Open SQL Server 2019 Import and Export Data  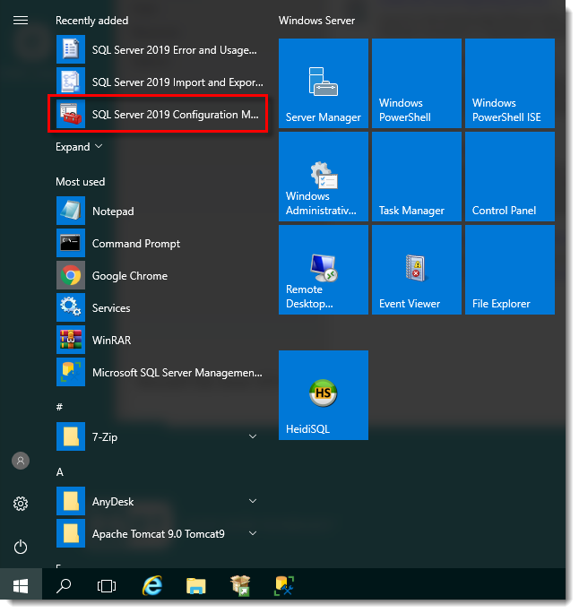point(160,82)
